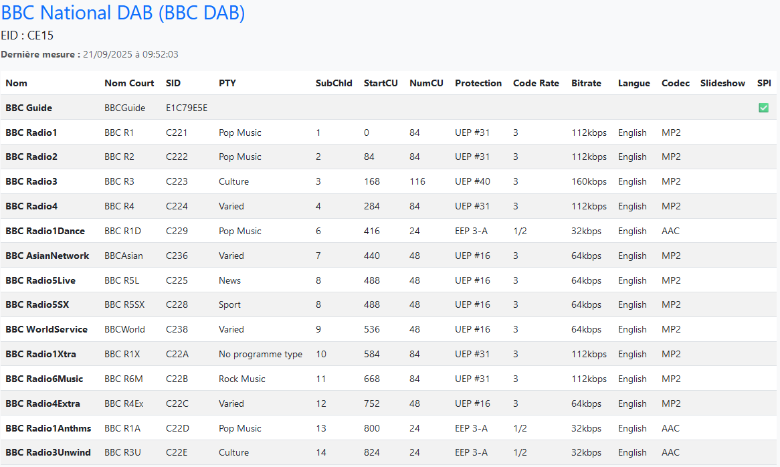Select the BBC Guide service name
This screenshot has height=467, width=780.
click(x=29, y=108)
